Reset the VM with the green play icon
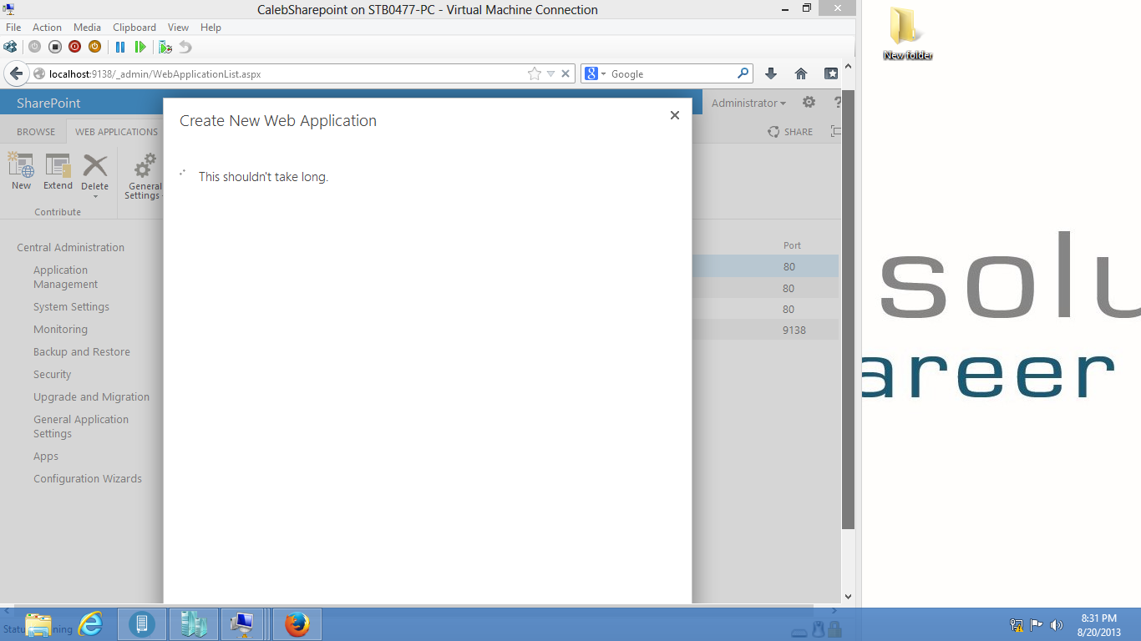Viewport: 1141px width, 641px height. click(140, 47)
